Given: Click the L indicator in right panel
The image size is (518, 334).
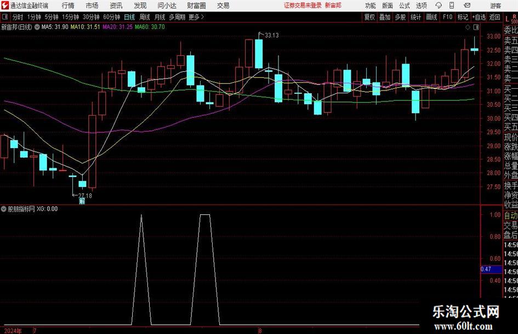Looking at the screenshot, I should pos(508,19).
